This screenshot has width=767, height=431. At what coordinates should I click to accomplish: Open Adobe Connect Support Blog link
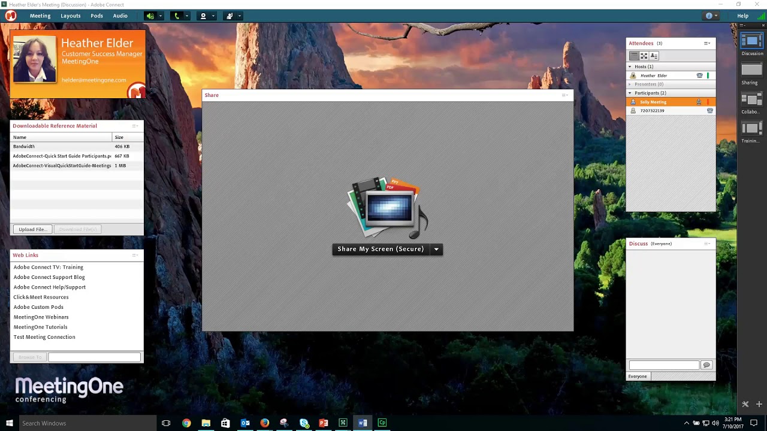tap(49, 277)
